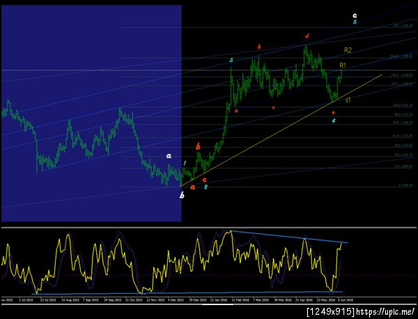Click the yellow R2 resistance label
This screenshot has width=418, height=319.
point(348,50)
